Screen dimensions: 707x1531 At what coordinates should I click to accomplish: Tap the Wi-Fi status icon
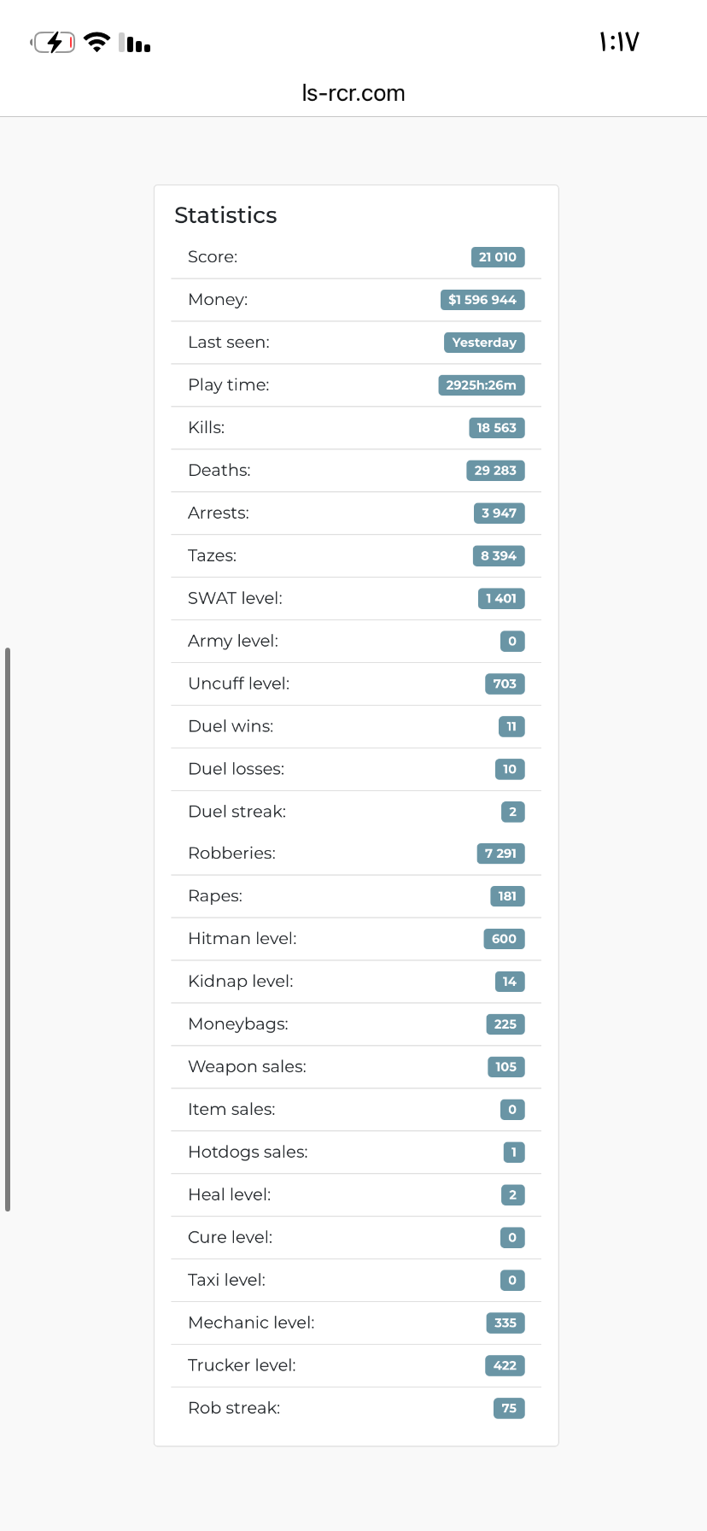click(97, 42)
